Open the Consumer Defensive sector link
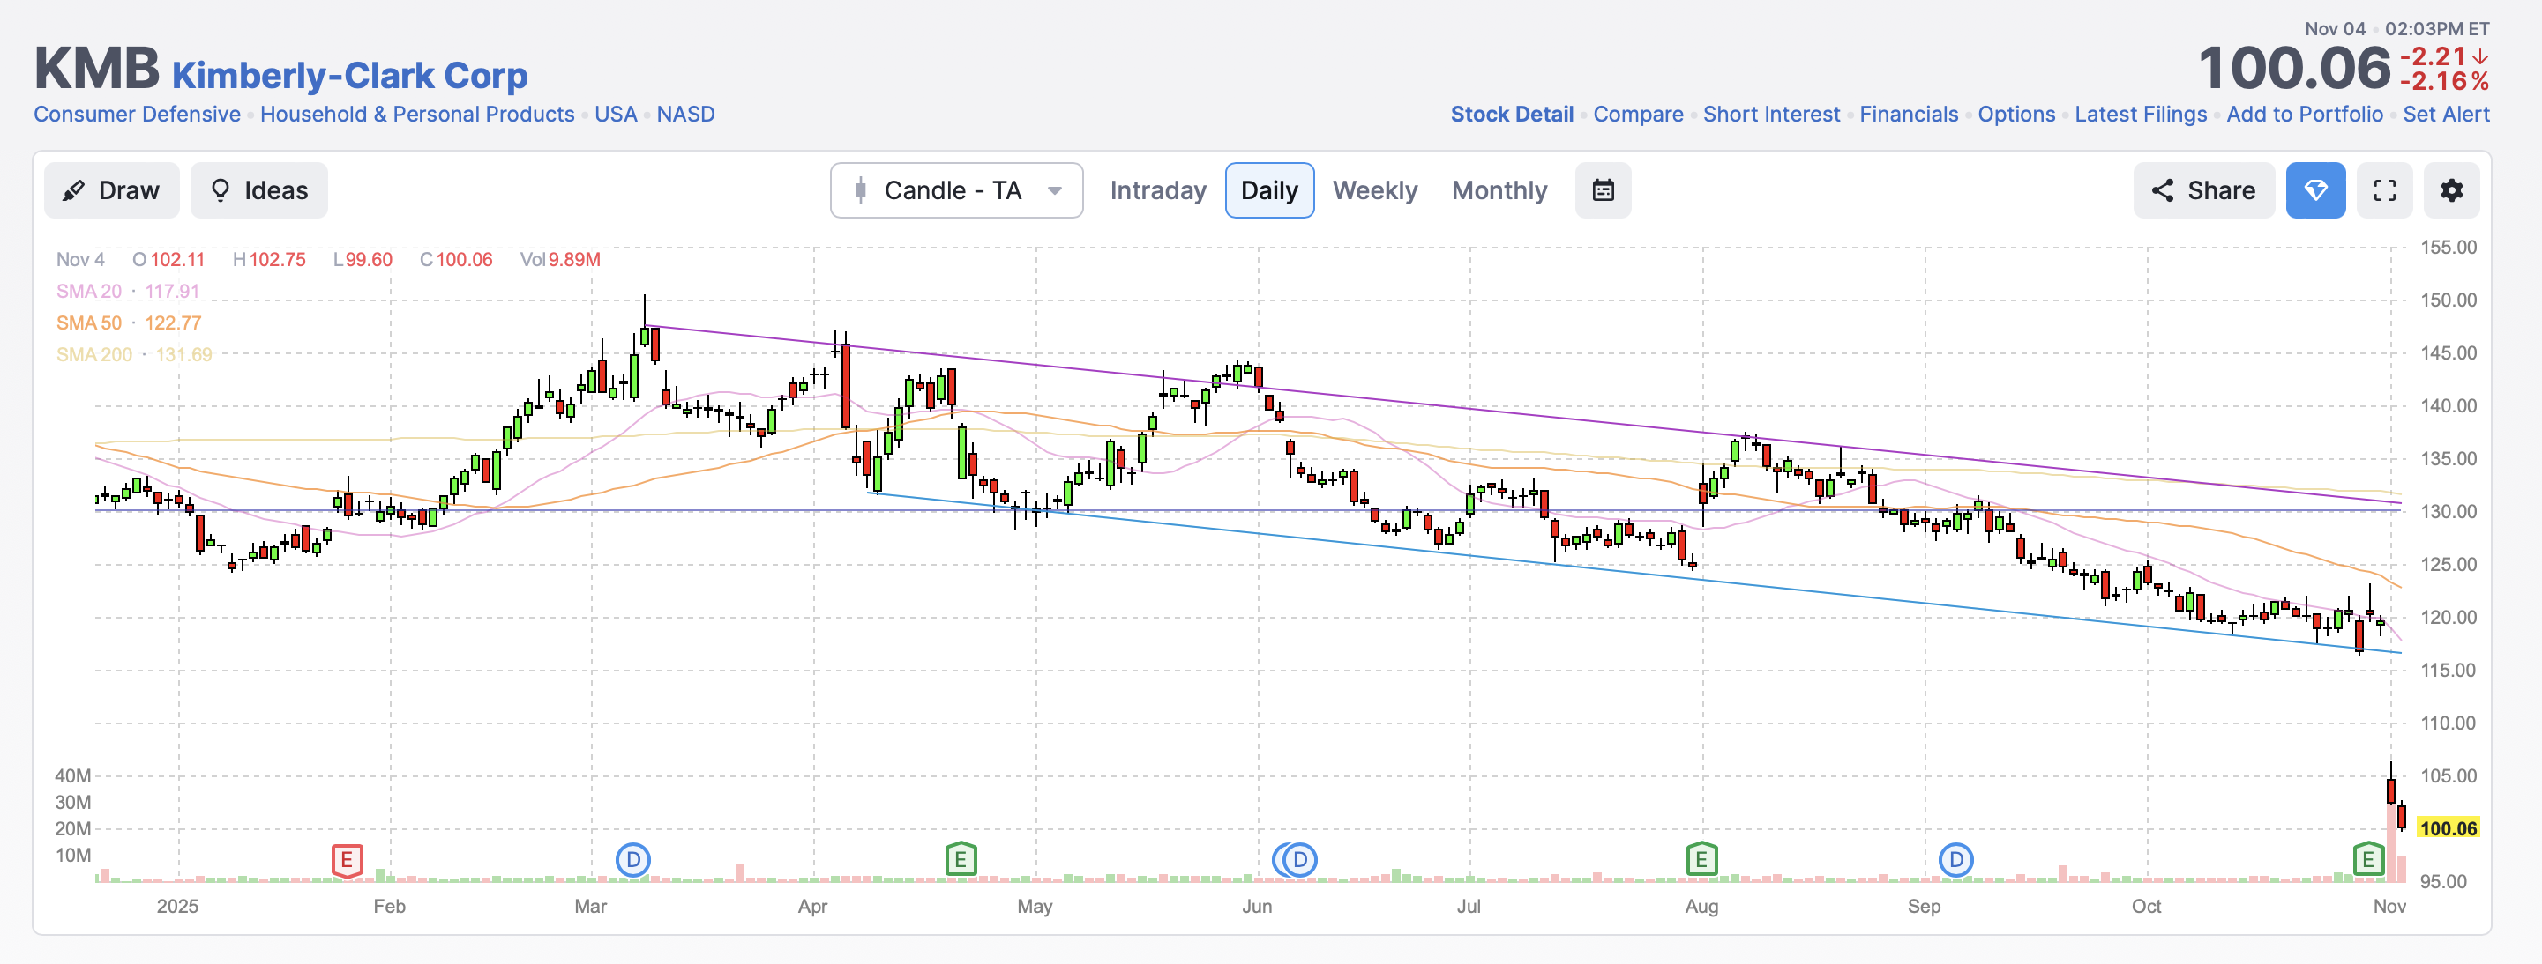The height and width of the screenshot is (964, 2542). [138, 115]
